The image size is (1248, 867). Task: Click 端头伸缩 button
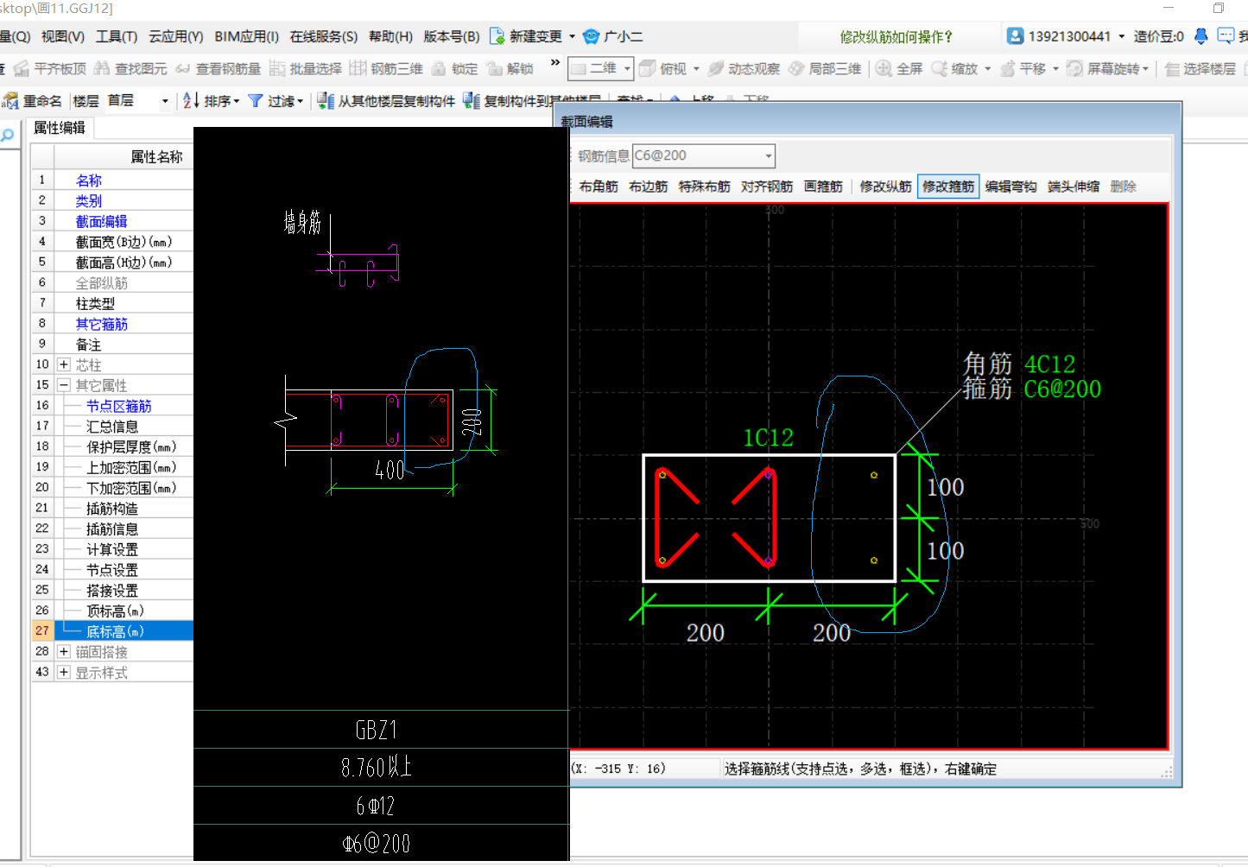pos(1074,187)
